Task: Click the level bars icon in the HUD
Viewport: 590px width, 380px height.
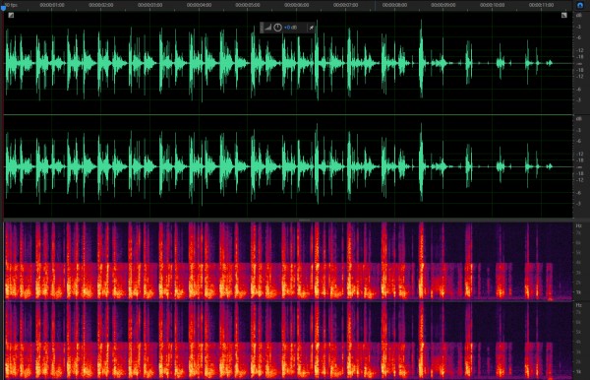Action: pyautogui.click(x=267, y=28)
